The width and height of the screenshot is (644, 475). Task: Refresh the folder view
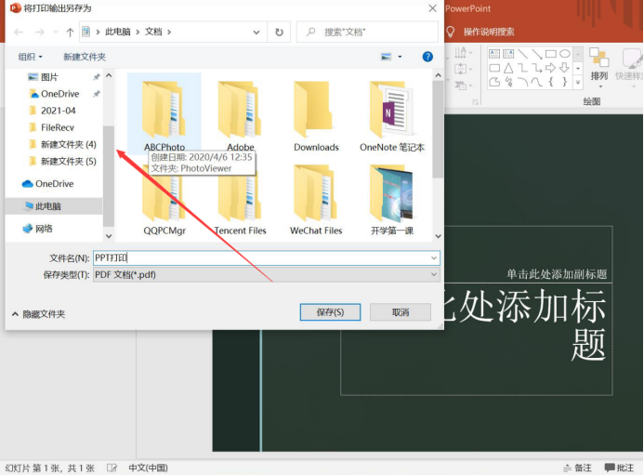pyautogui.click(x=279, y=32)
